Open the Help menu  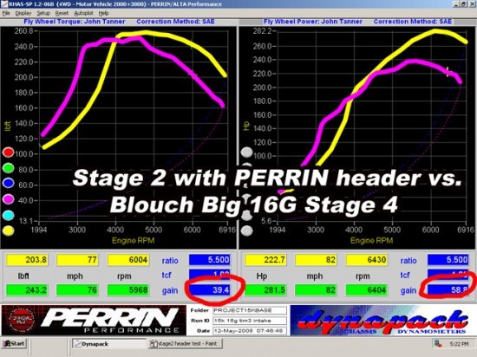click(x=103, y=13)
